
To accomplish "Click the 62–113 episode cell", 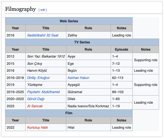I will click(x=121, y=78).
